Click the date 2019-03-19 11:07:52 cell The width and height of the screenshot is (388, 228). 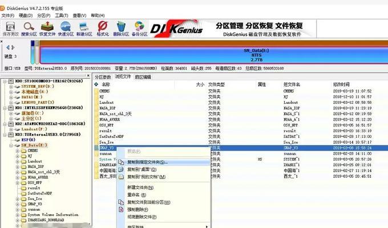coord(352,91)
